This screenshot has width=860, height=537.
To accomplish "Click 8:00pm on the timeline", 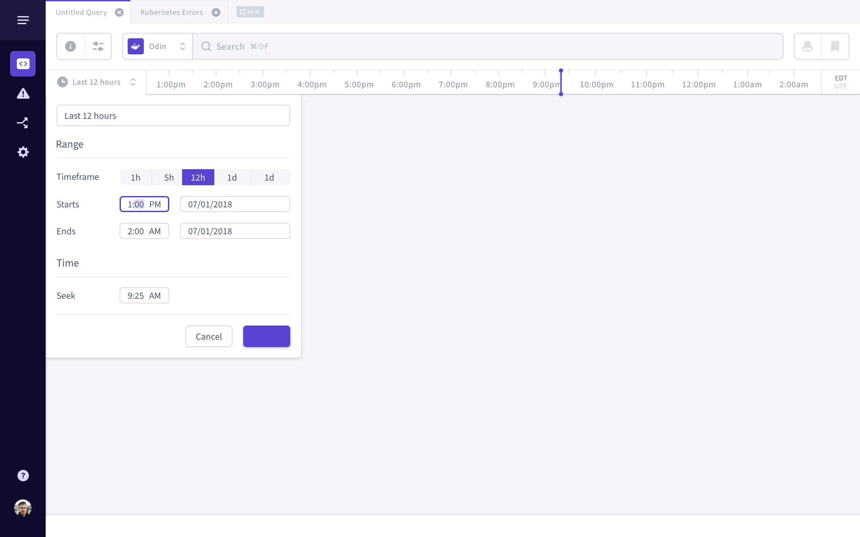I will click(500, 85).
